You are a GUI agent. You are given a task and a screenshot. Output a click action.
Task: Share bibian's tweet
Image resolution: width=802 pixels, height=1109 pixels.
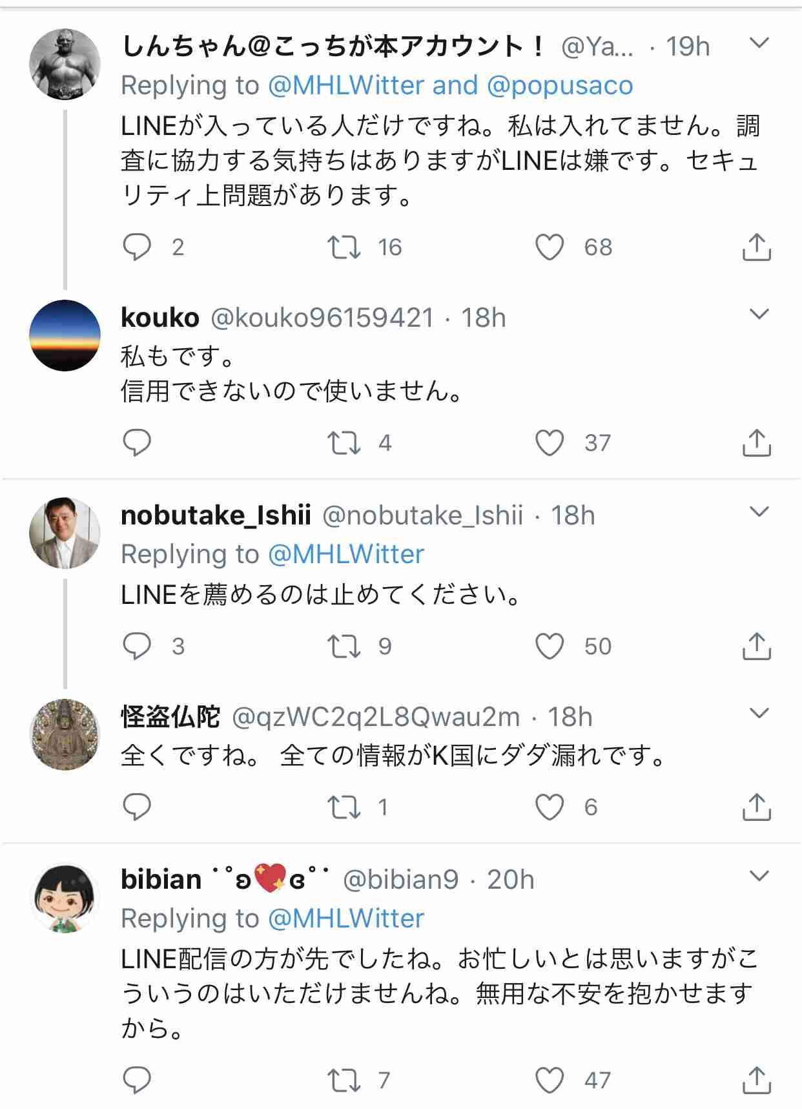pyautogui.click(x=757, y=1080)
